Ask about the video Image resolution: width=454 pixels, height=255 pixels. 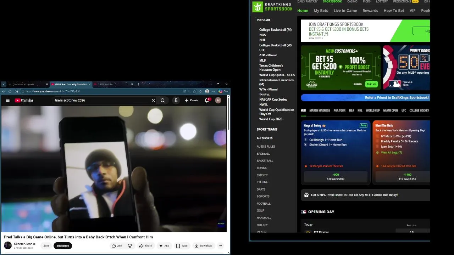[164, 245]
